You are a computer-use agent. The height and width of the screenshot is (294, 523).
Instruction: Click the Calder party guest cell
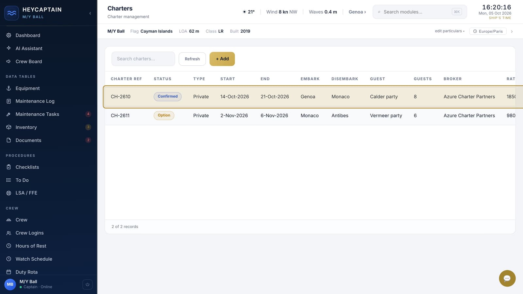click(x=384, y=97)
